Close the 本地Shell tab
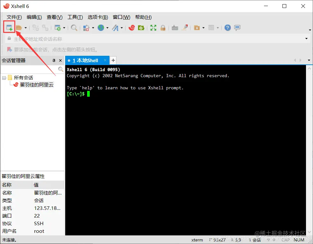313x244 pixels. point(105,60)
